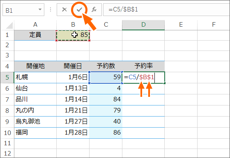Select row 5 header
The height and width of the screenshot is (158, 230).
7,78
